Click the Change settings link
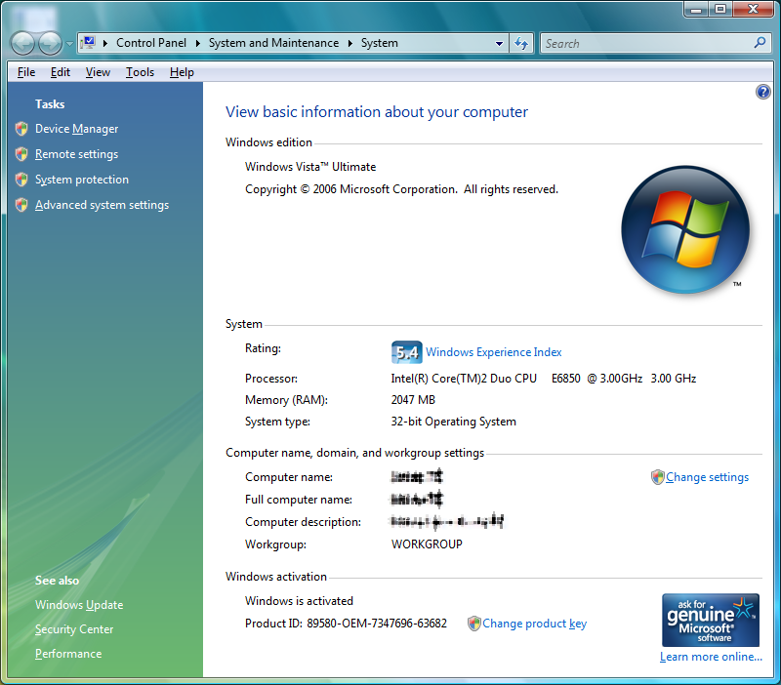Image resolution: width=781 pixels, height=685 pixels. [x=707, y=477]
